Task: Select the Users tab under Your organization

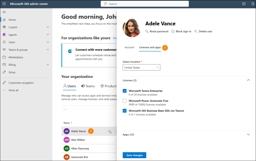Action: click(x=70, y=86)
